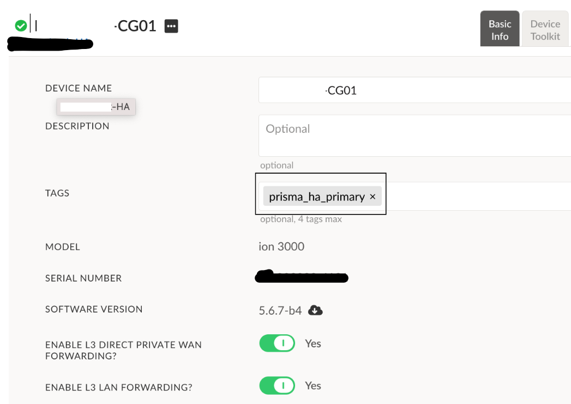Image resolution: width=571 pixels, height=404 pixels.
Task: Click the -HA device name tooltip label
Action: [x=95, y=106]
